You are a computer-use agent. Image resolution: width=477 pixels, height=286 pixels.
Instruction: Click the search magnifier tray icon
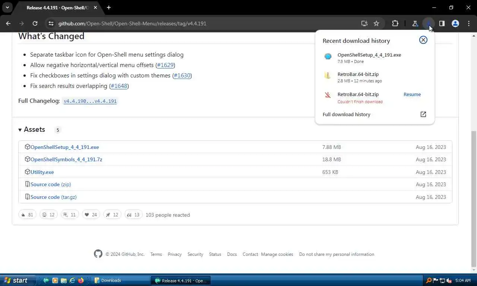pos(429,280)
